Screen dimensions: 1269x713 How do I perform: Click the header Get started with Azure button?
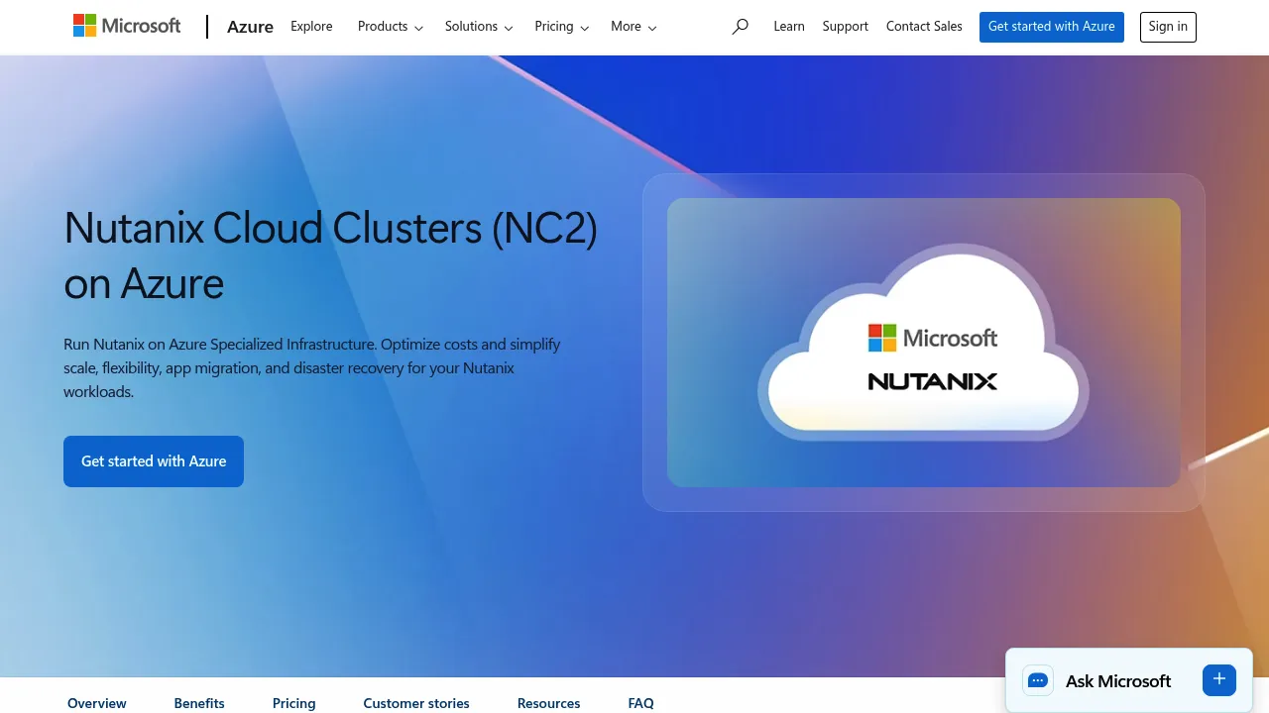coord(1052,27)
